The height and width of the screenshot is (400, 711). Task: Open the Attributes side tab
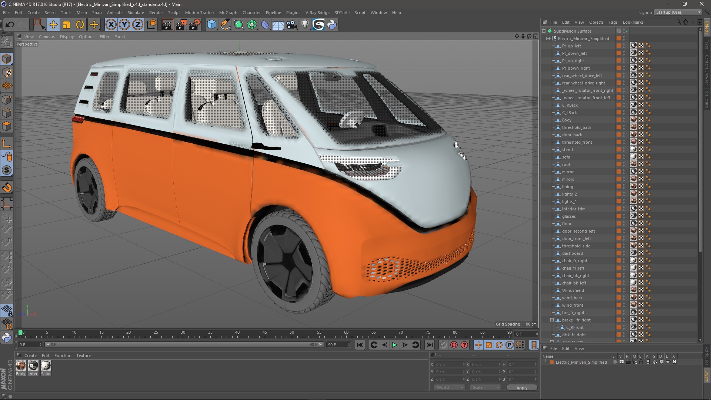(707, 356)
